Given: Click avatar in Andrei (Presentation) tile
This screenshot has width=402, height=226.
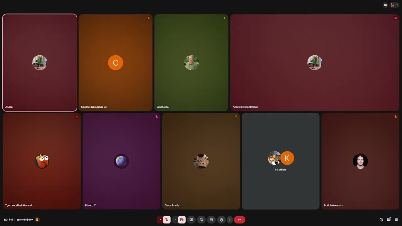Looking at the screenshot, I should (315, 63).
